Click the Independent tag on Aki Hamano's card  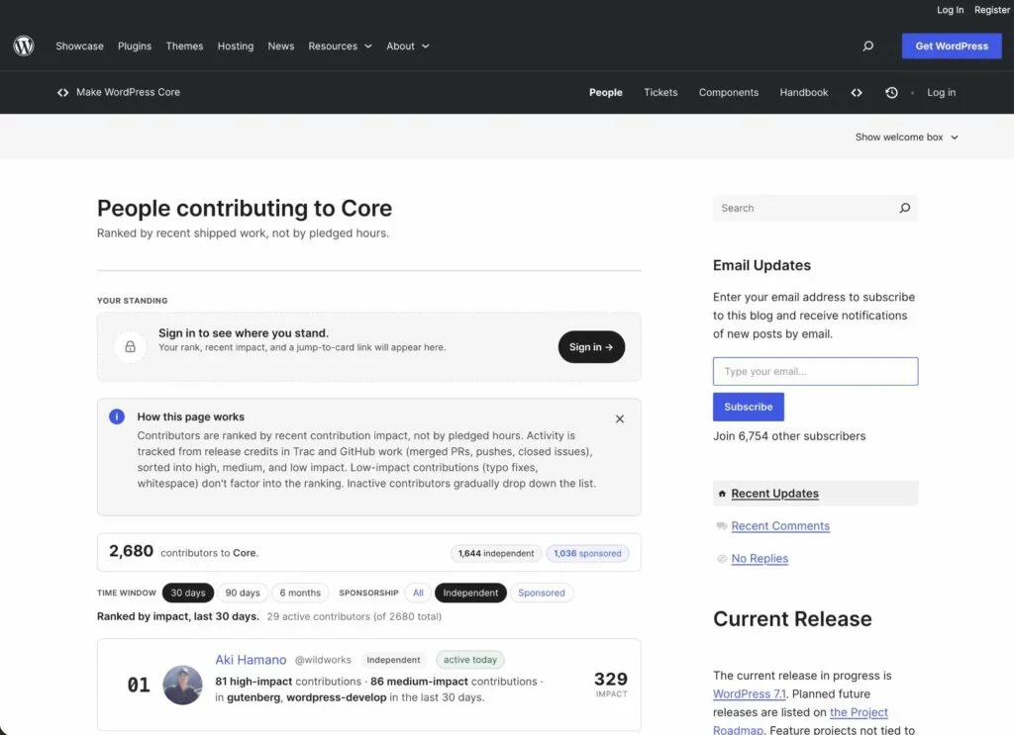(393, 660)
